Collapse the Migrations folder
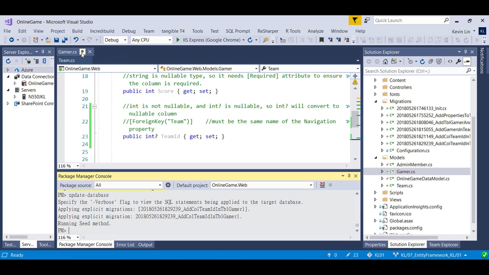489x275 pixels. click(x=376, y=101)
